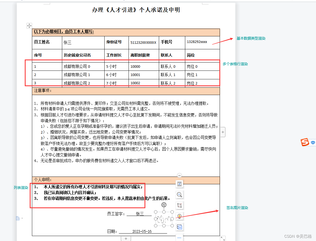Image resolution: width=316 pixels, height=241 pixels.
Task: Click the zoom-in magnifier image tool
Action: (179, 195)
